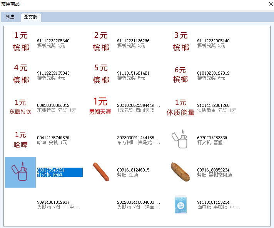Screen dimensions: 274x228
Task: Pick the 1元 东鹏特饮 icon
Action: coord(20,107)
